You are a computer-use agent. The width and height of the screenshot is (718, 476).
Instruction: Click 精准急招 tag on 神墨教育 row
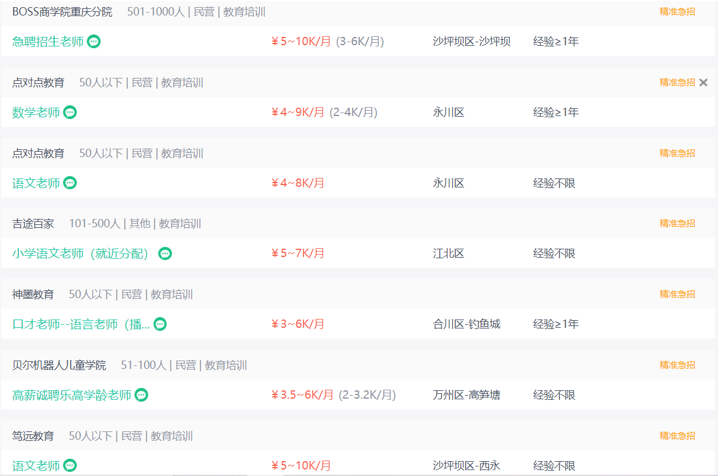[677, 294]
